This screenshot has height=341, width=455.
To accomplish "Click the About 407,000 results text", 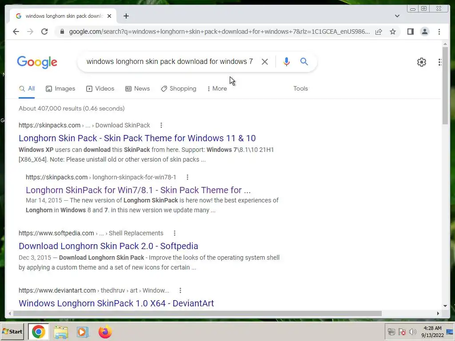I will [x=72, y=108].
